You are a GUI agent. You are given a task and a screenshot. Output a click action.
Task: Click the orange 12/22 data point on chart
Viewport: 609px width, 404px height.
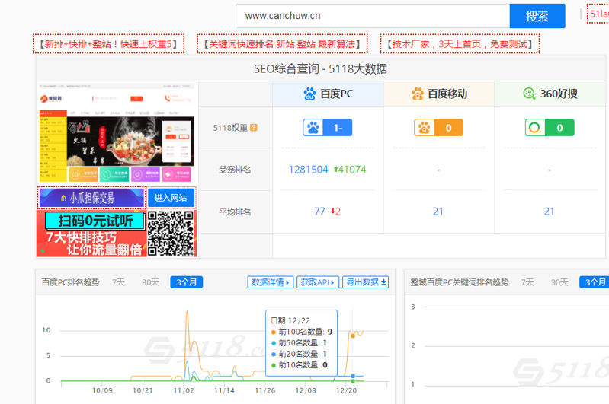point(353,336)
